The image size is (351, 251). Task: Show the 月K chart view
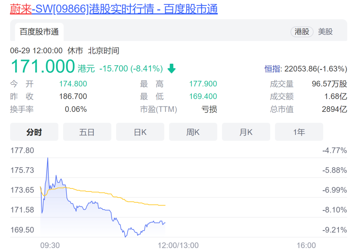tap(246, 132)
